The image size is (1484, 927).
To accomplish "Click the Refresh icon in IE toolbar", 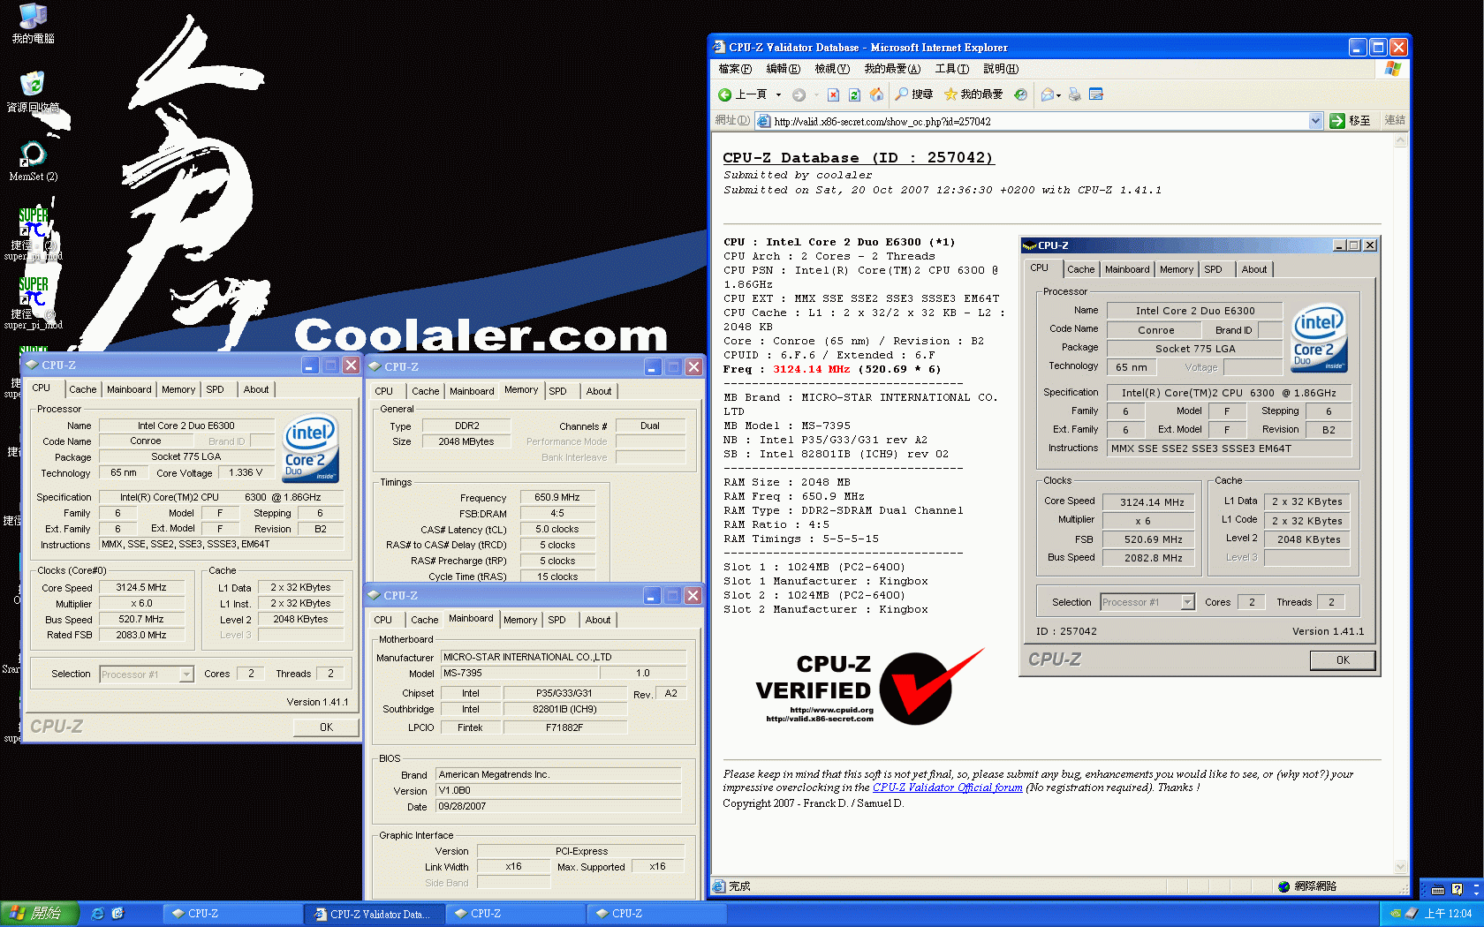I will pos(854,94).
